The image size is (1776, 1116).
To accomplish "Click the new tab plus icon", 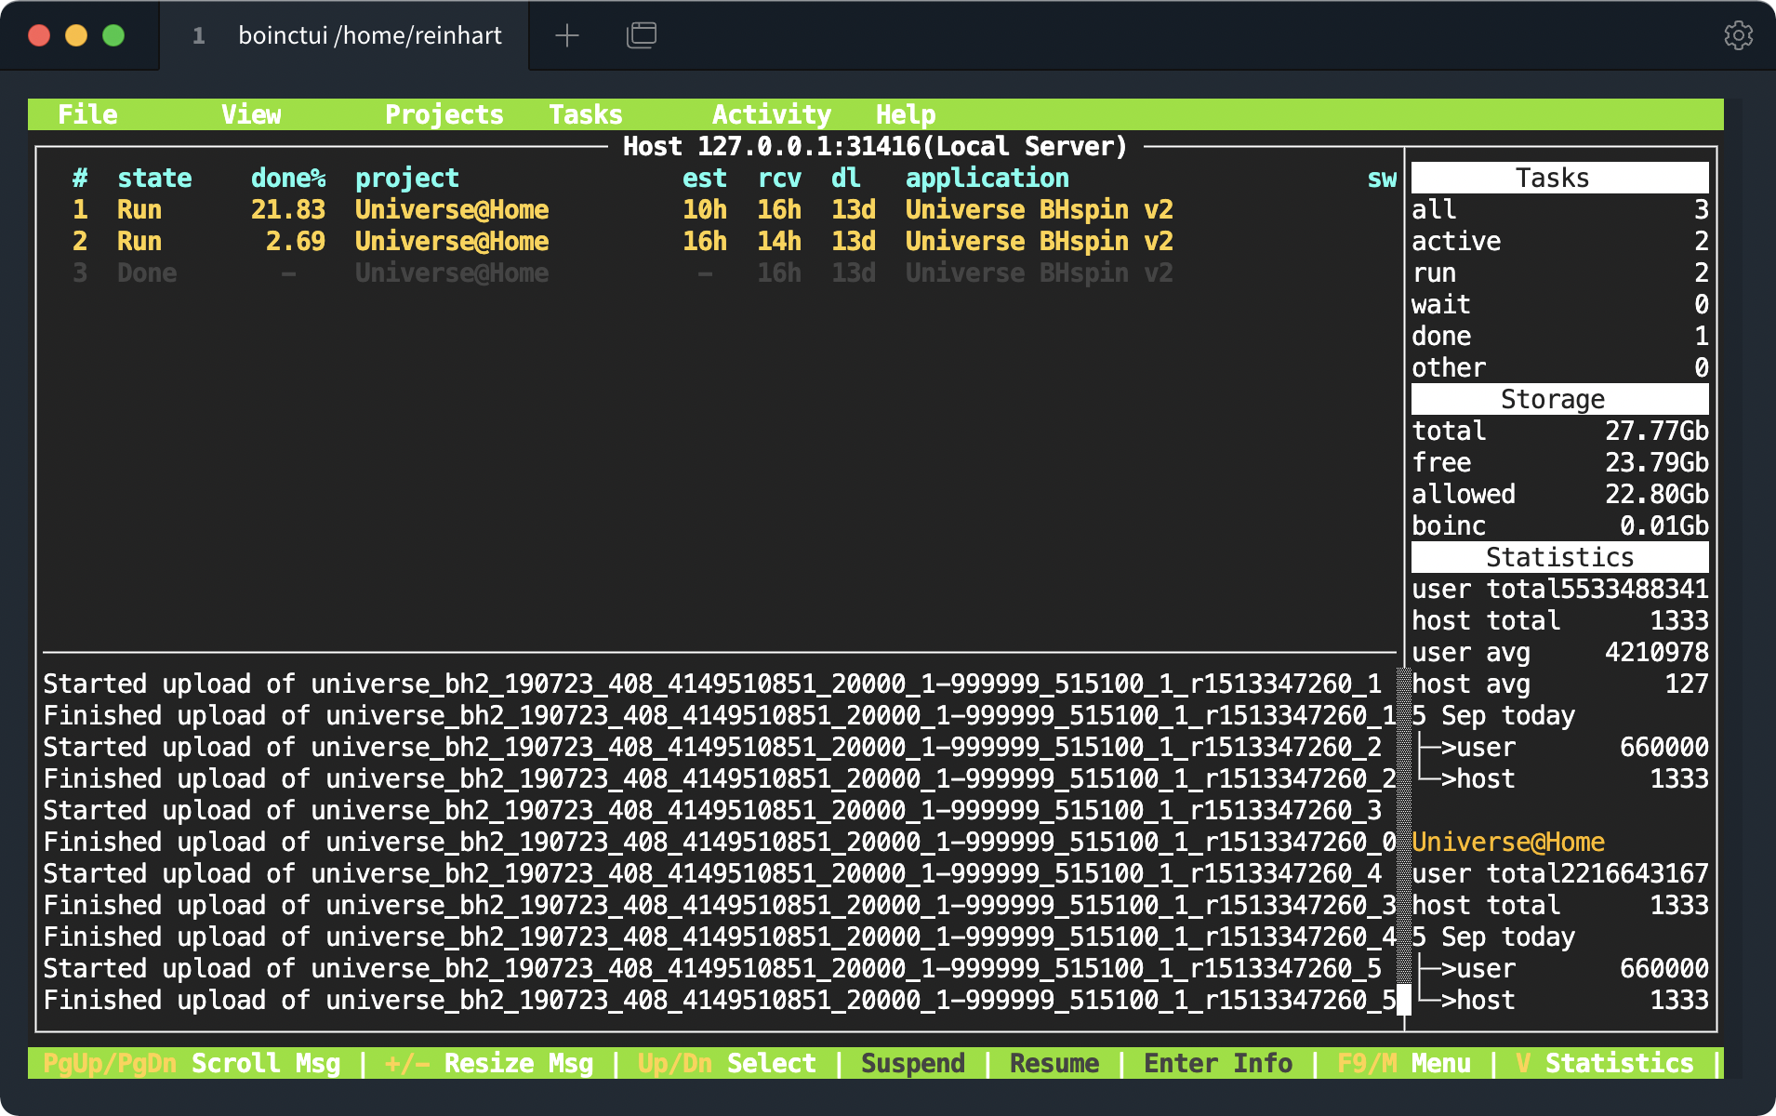I will click(566, 35).
